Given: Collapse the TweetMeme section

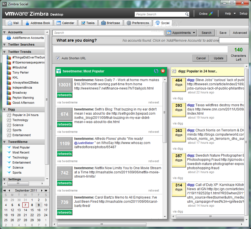Looking at the screenshot, I should pyautogui.click(x=4, y=142).
